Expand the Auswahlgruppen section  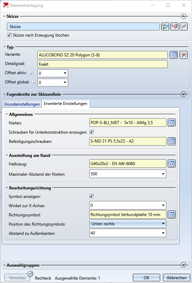coord(183,265)
